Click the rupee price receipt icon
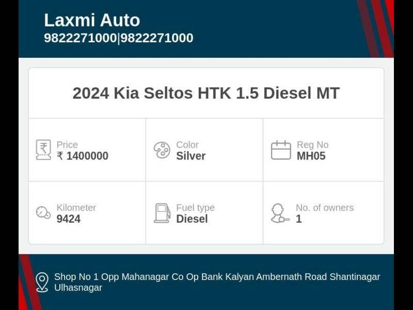413x310 pixels. [43, 150]
